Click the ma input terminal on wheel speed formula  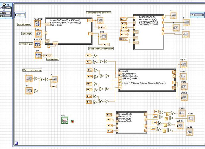(x=120, y=73)
